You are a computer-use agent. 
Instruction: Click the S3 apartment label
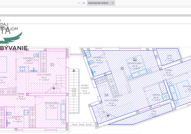click(52, 64)
